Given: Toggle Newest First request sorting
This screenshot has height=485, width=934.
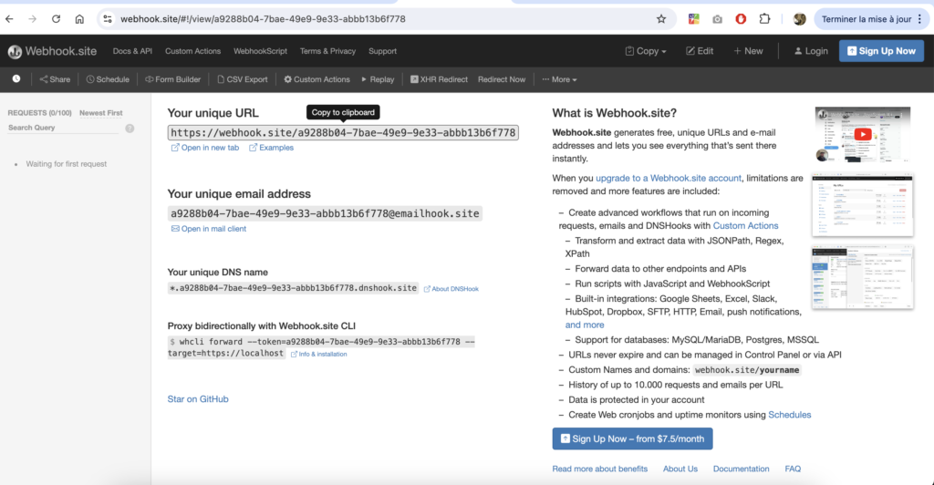Looking at the screenshot, I should click(100, 113).
